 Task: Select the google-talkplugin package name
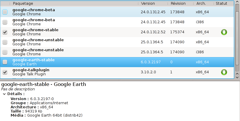[x=31, y=70]
